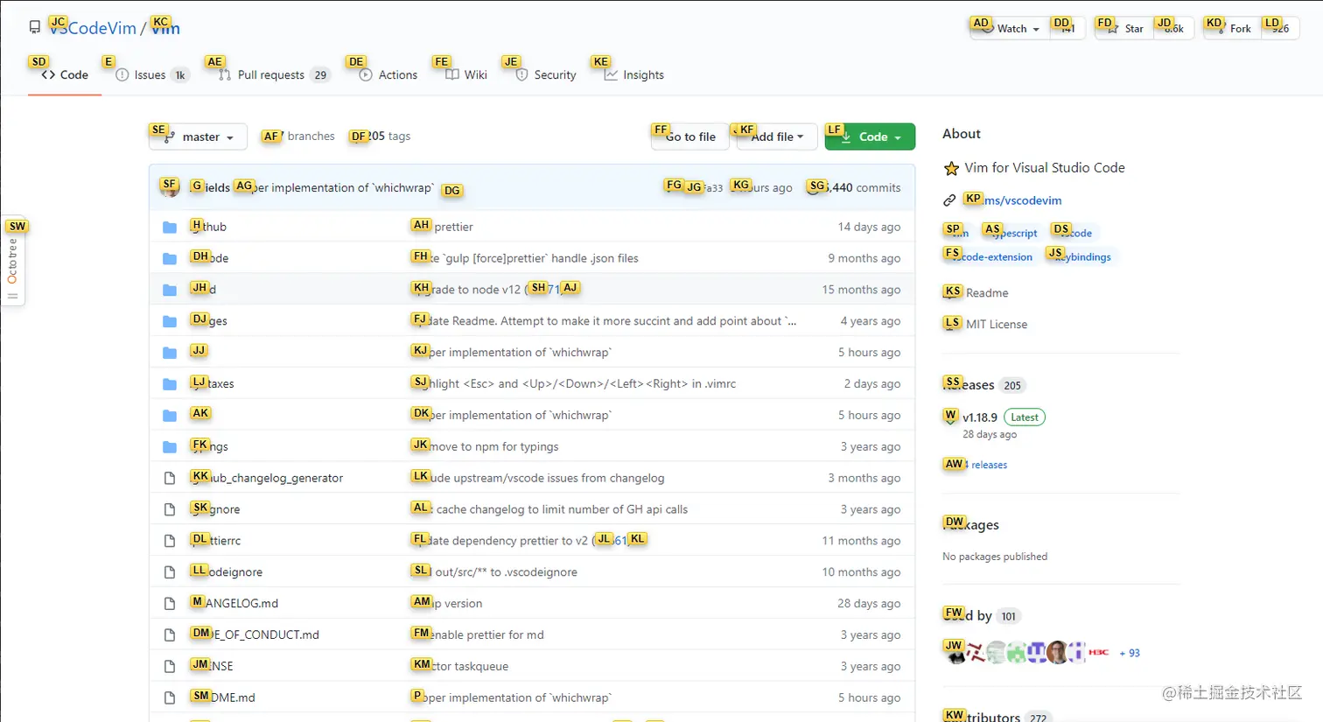Viewport: 1323px width, 722px height.
Task: Open the 205 tags link
Action: (x=381, y=137)
